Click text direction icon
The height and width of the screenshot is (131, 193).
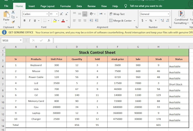[x=101, y=14]
